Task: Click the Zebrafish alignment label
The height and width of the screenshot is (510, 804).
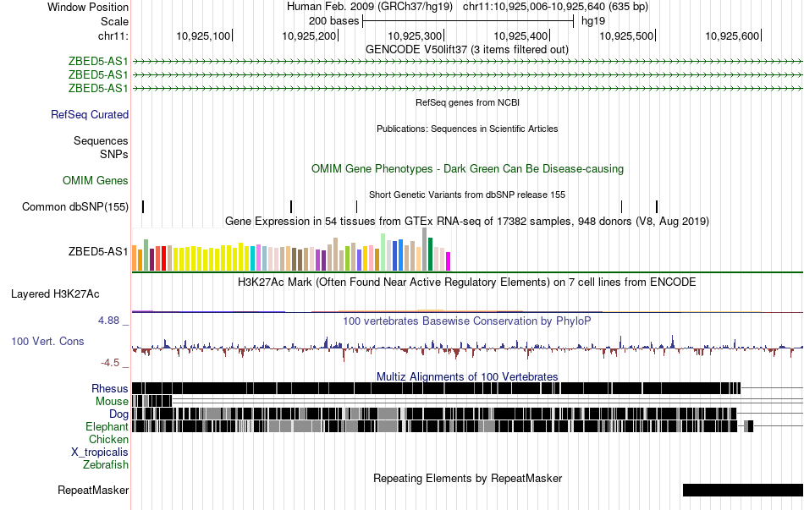Action: coord(106,465)
